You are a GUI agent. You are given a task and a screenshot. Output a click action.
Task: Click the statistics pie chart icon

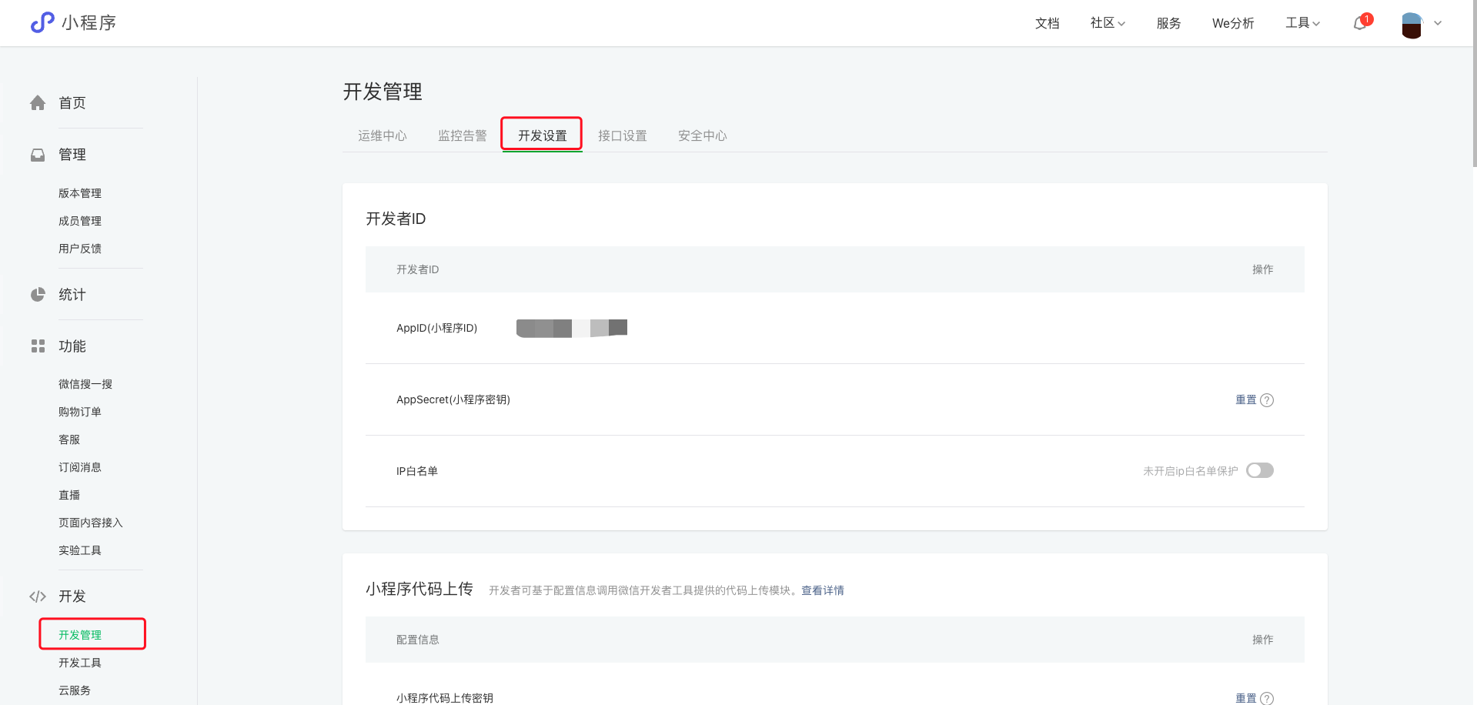click(x=38, y=295)
